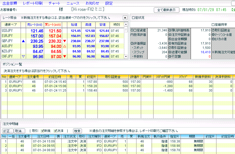
Task: Click the 返還可能額 value 16,410
Action: [x=206, y=52]
